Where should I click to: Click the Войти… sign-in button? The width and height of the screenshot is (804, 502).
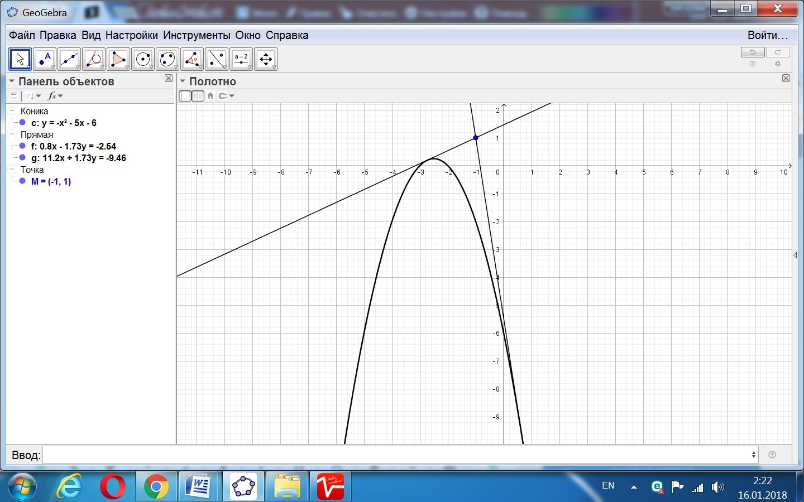pyautogui.click(x=768, y=35)
